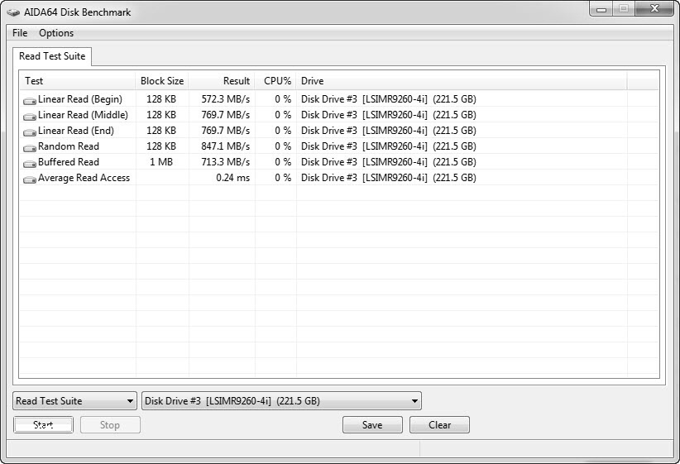Open the Disk Drive #3 selection dropdown
The height and width of the screenshot is (464, 680).
coord(281,400)
